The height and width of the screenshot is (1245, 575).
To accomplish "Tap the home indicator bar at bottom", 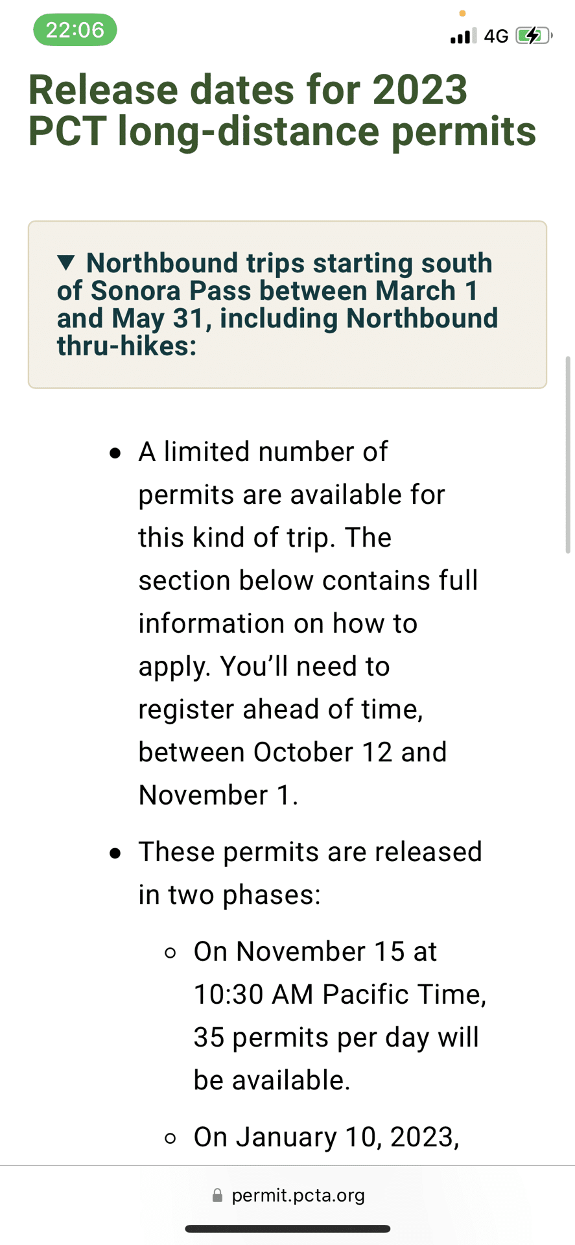I will click(287, 1229).
